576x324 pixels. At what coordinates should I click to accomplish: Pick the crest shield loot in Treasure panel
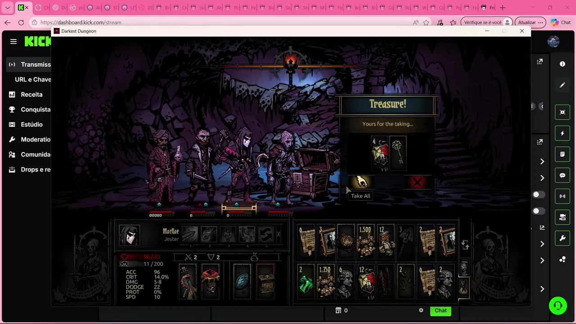379,153
